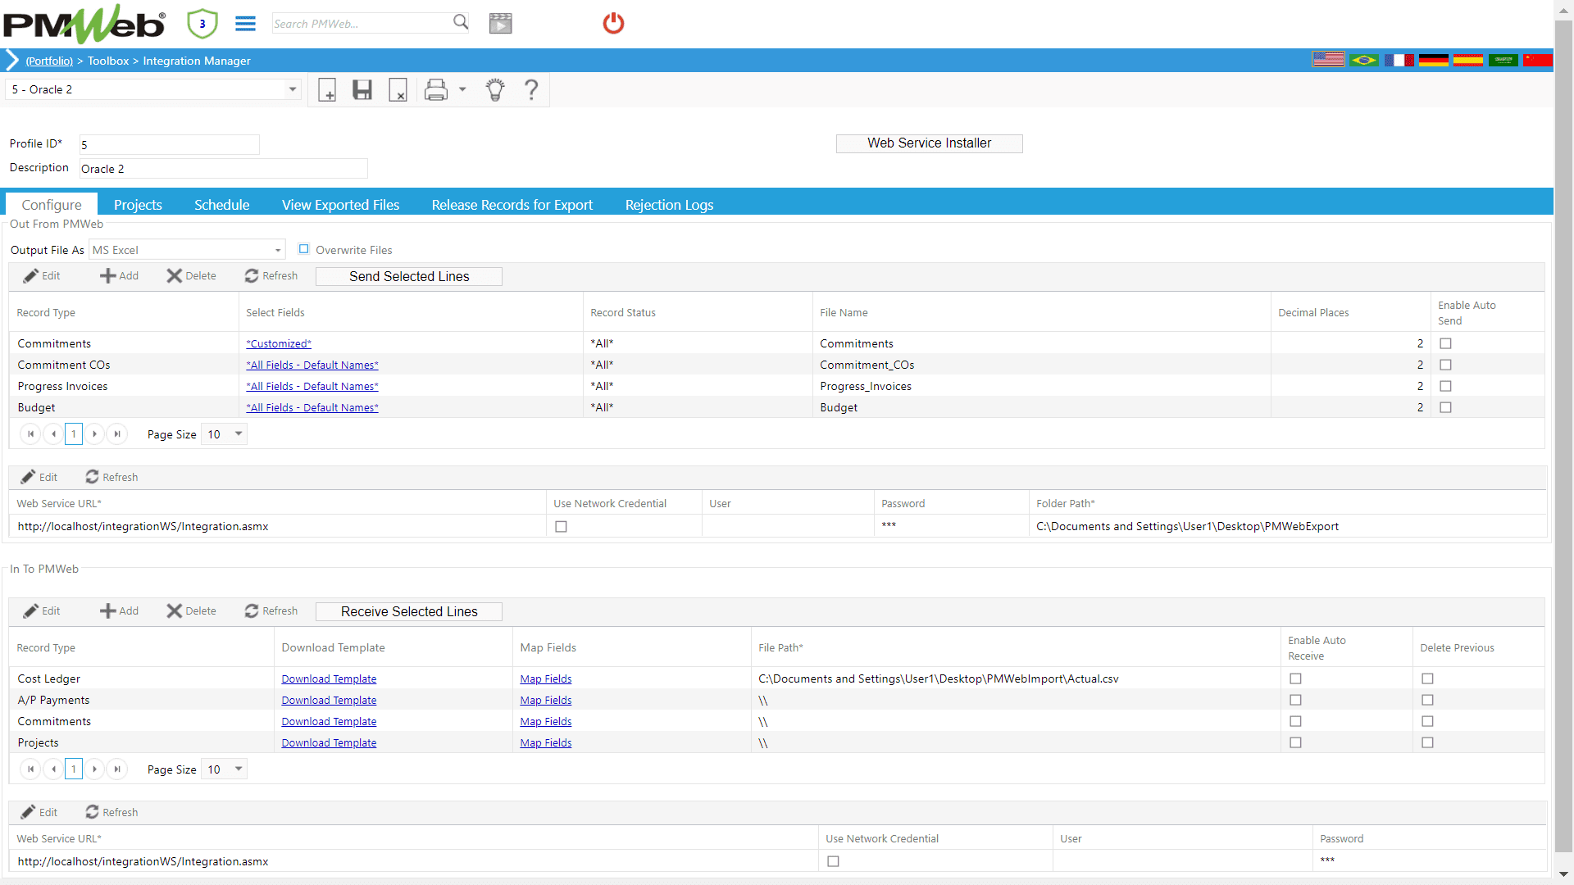Click the Description field containing Oracle 2

pos(223,169)
